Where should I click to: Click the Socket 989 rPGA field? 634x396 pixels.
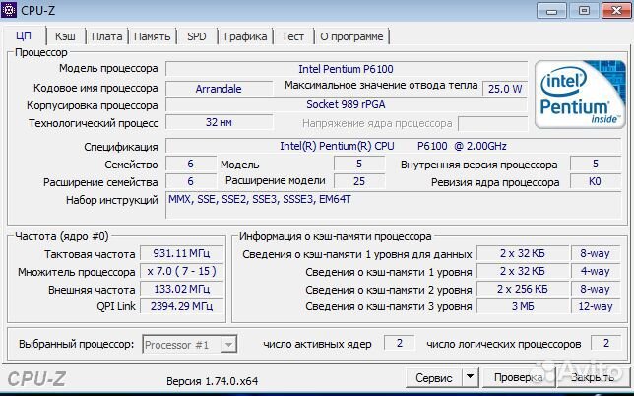point(347,104)
